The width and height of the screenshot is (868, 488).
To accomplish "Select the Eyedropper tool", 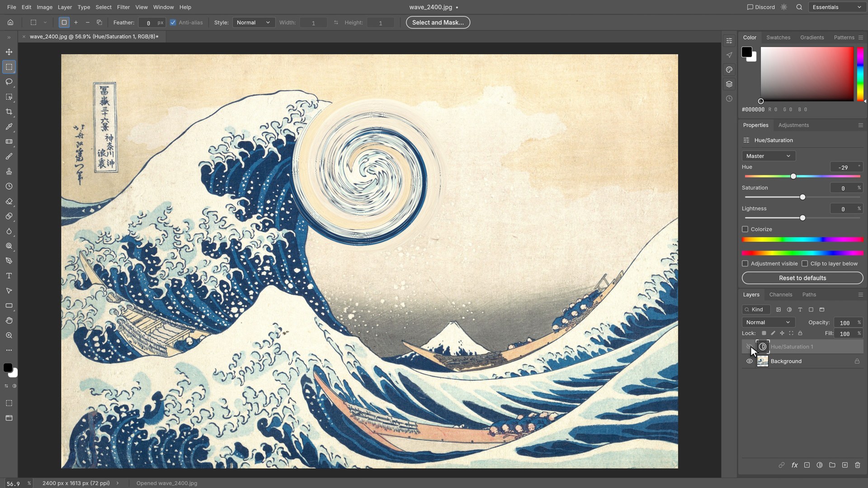I will [x=9, y=127].
